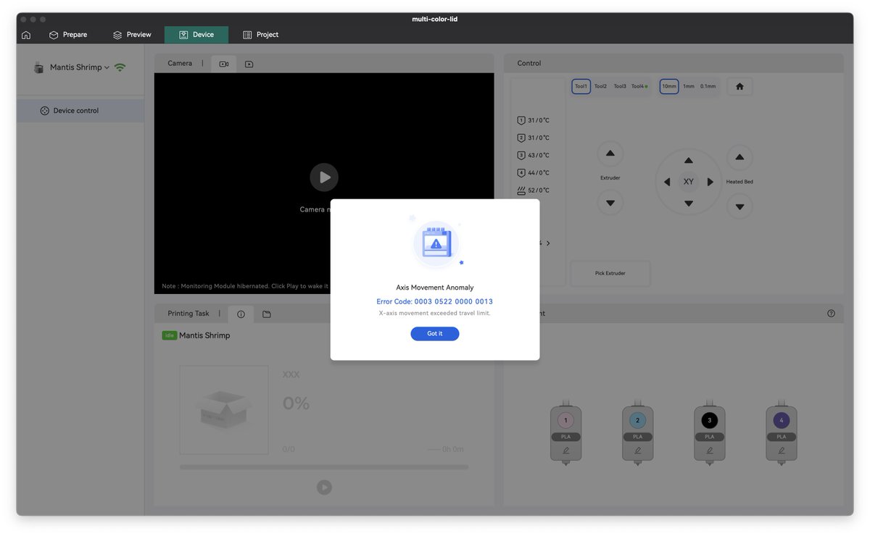Select Tool2 in Control panel

(601, 86)
